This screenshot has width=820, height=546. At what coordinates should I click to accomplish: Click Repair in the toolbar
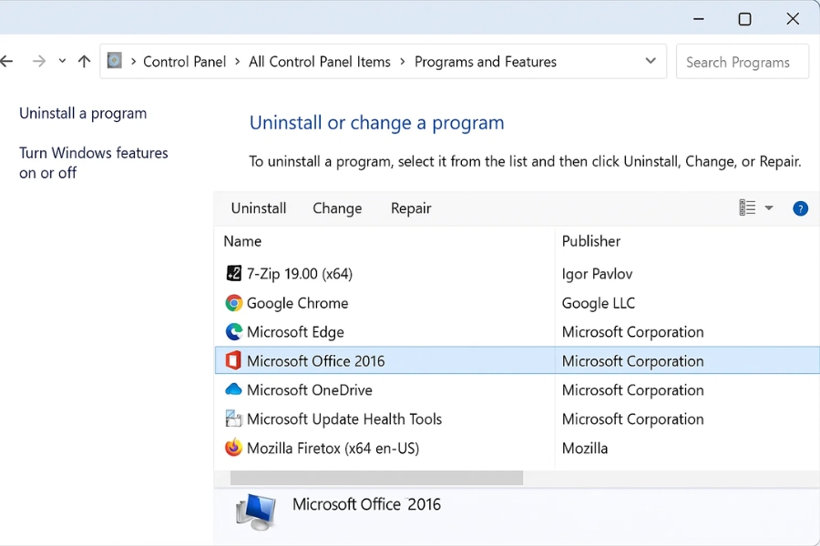411,208
